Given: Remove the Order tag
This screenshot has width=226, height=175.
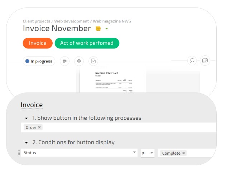Looking at the screenshot, I should (x=39, y=127).
